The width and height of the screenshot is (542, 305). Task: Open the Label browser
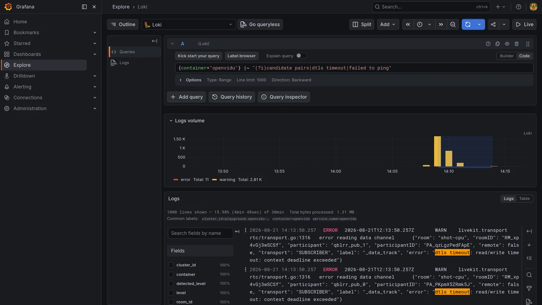pos(242,56)
